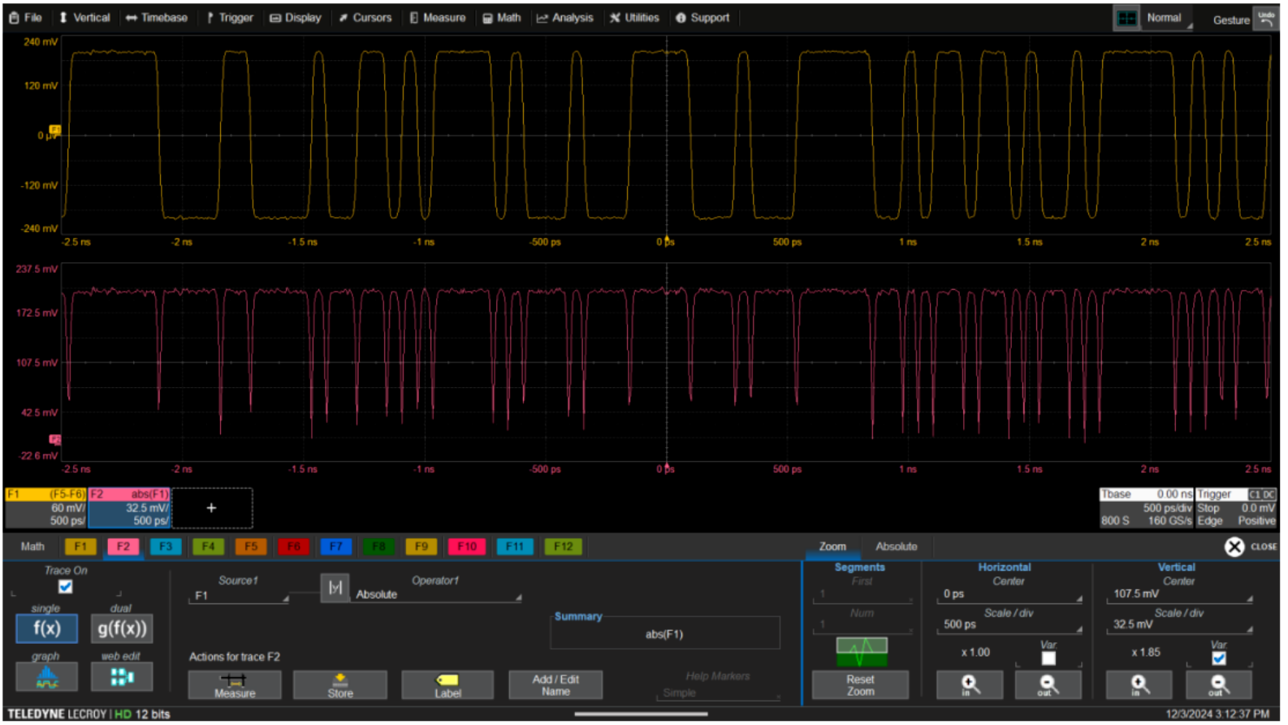This screenshot has height=725, width=1288.
Task: Click the Store trace icon button
Action: click(339, 685)
